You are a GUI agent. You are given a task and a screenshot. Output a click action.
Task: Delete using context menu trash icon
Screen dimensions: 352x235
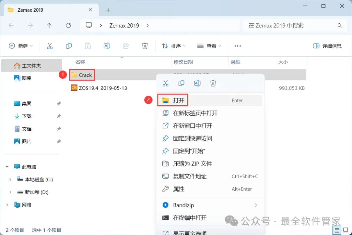pyautogui.click(x=213, y=83)
